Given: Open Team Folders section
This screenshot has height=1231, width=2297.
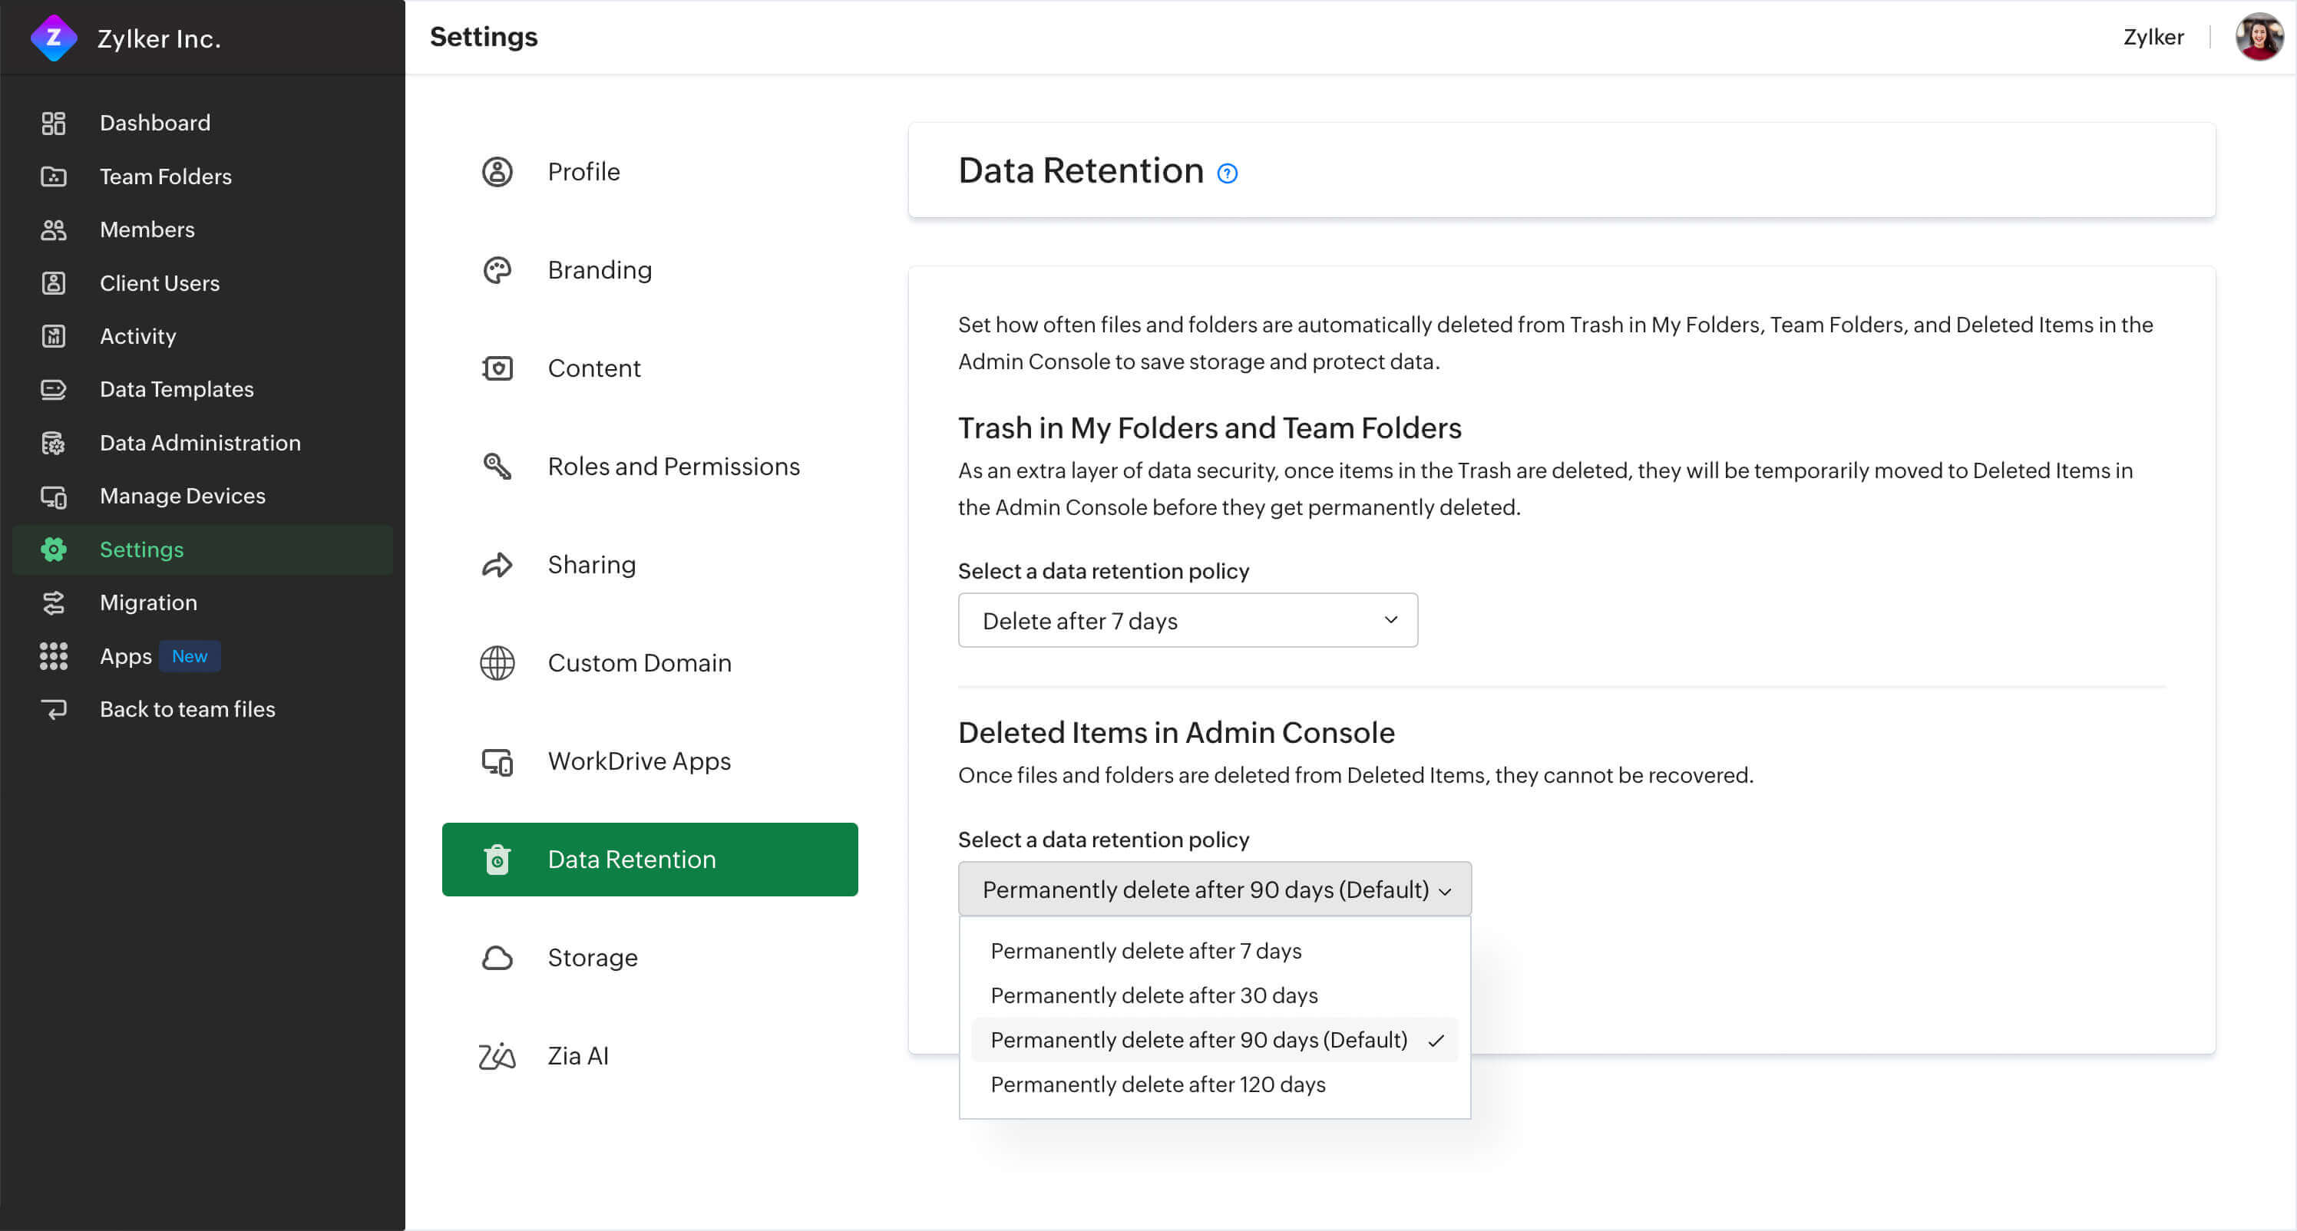Looking at the screenshot, I should pyautogui.click(x=166, y=176).
